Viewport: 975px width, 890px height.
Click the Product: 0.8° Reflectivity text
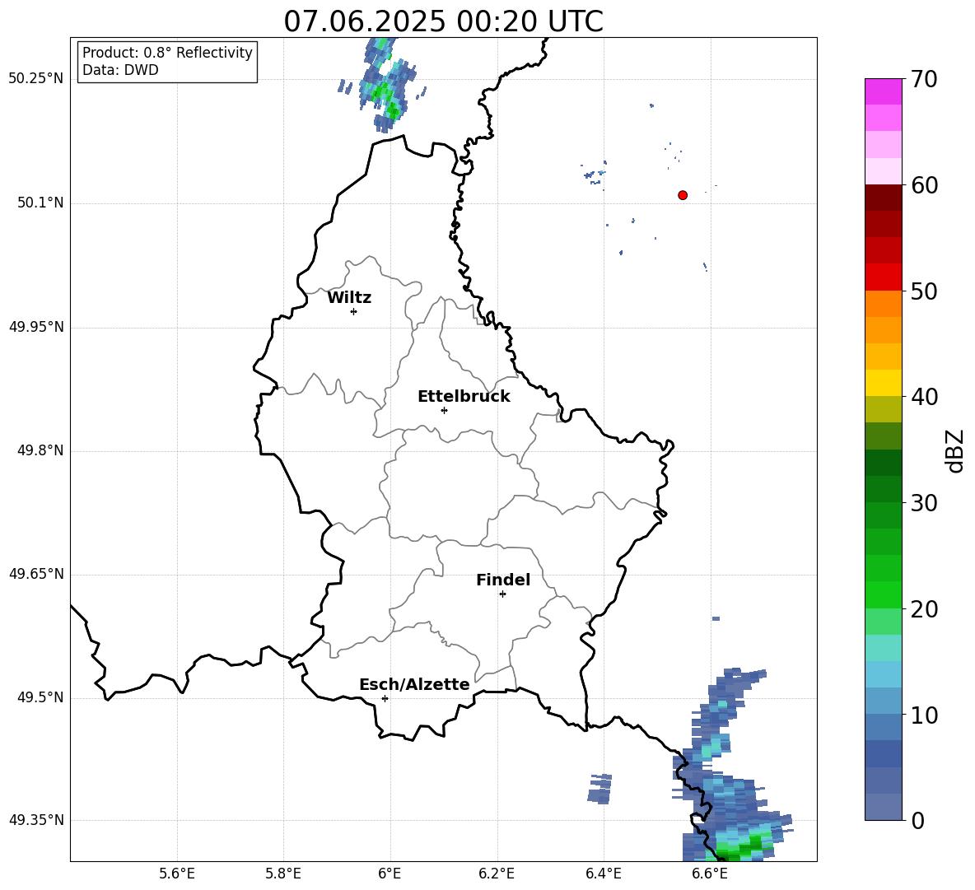click(x=167, y=52)
